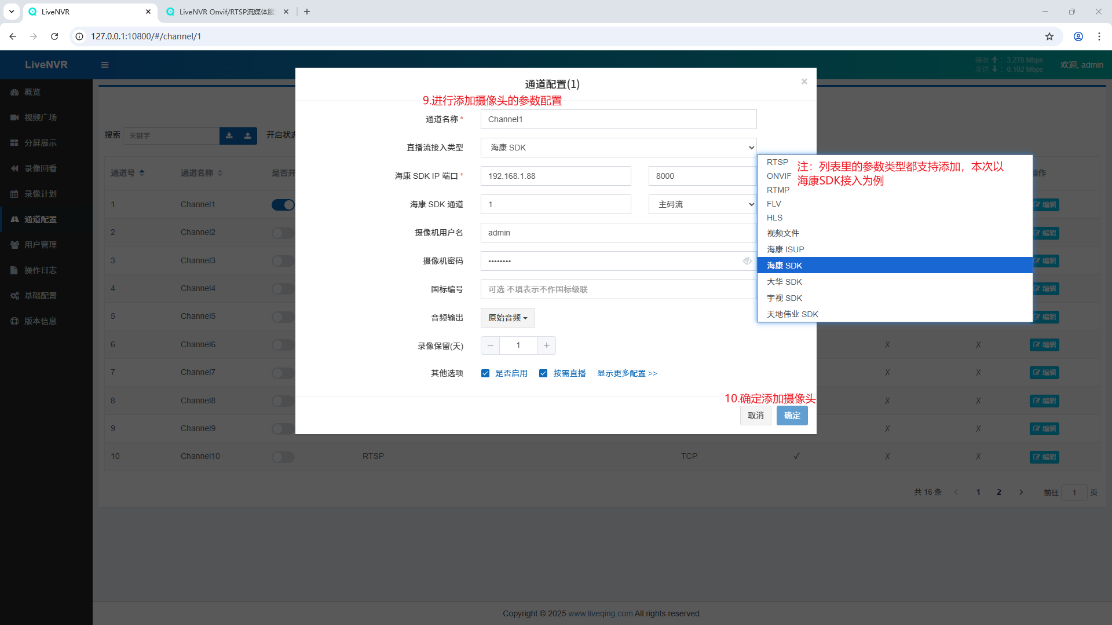This screenshot has height=625, width=1112.
Task: Close the 通道配置 dialog with X
Action: coord(804,82)
